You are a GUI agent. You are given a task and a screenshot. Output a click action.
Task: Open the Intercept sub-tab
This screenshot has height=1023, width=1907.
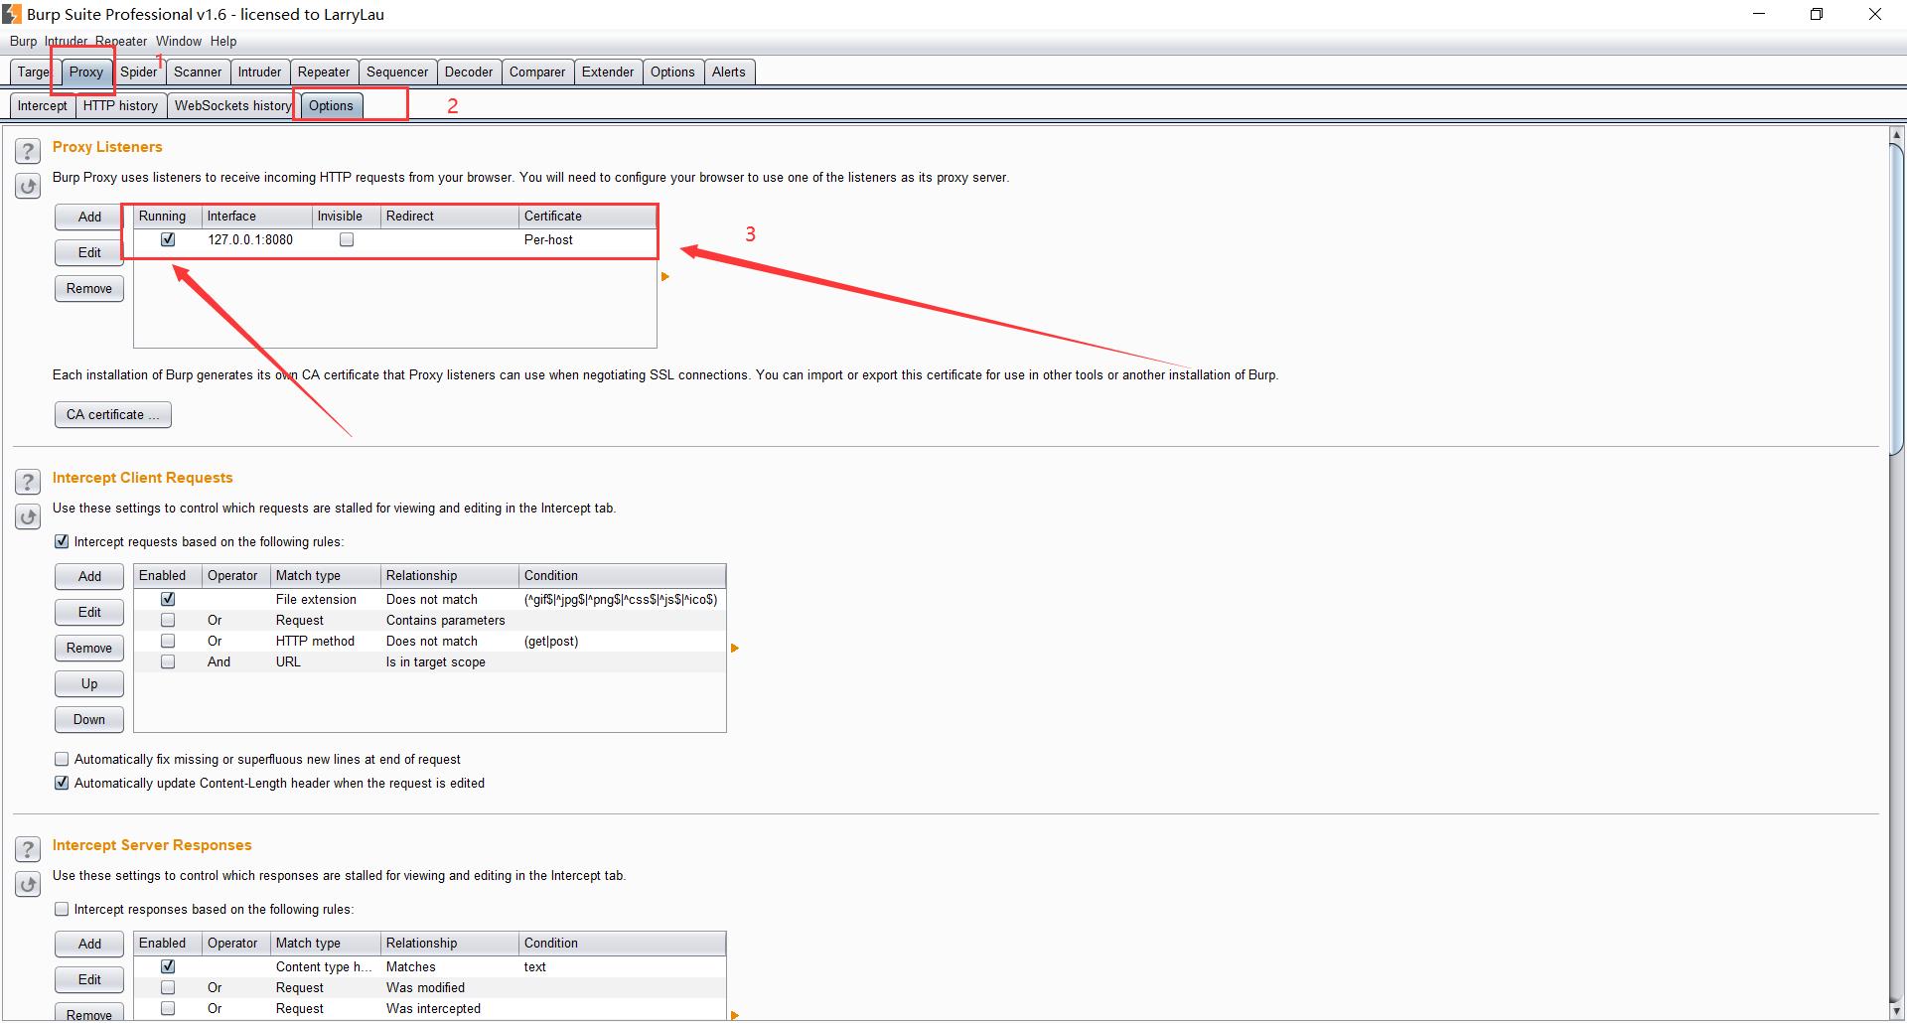[43, 105]
